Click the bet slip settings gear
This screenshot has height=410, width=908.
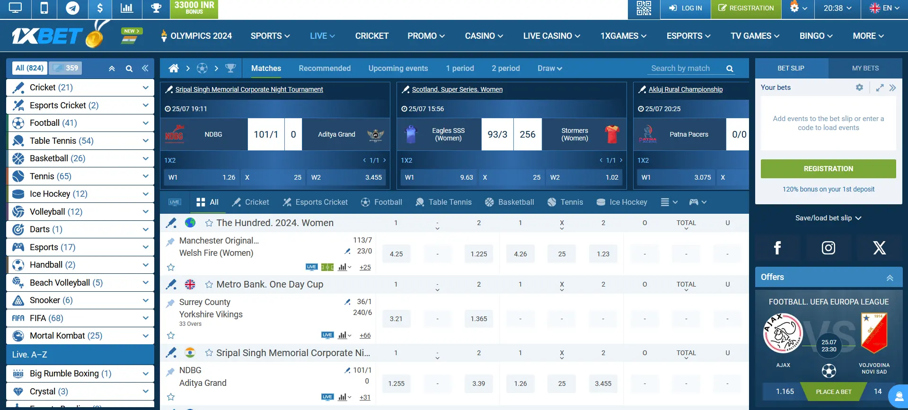pyautogui.click(x=859, y=87)
